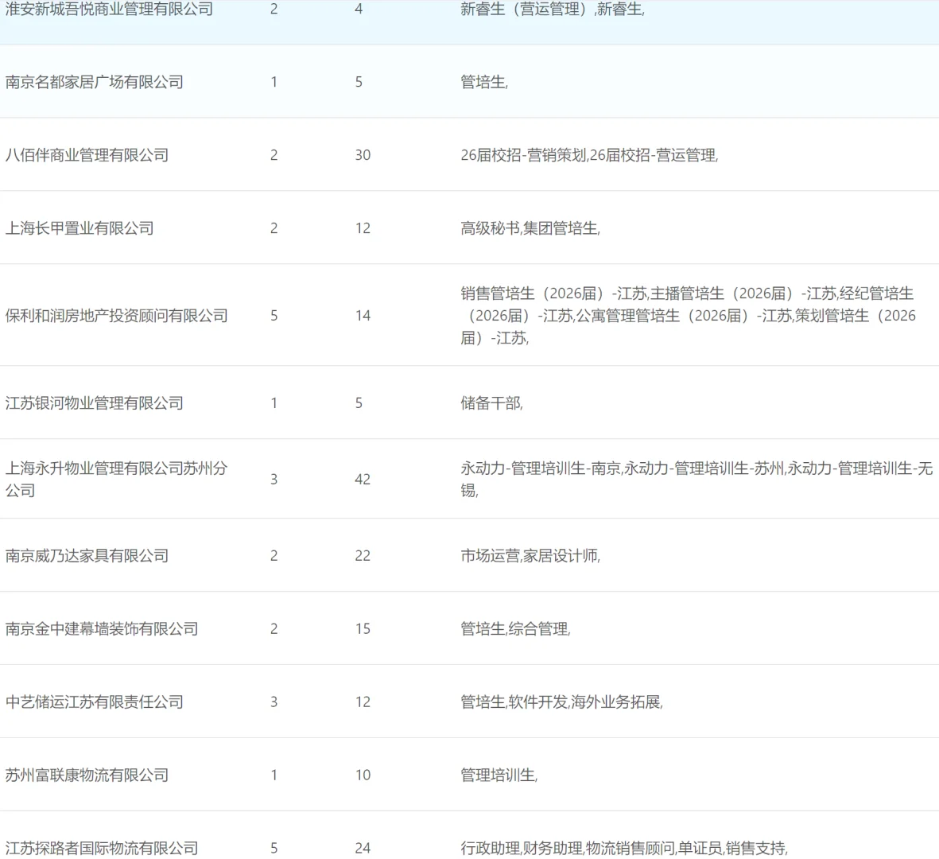Select positions 高级秘书,集团管培生
Screen dimensions: 939x859
point(529,228)
